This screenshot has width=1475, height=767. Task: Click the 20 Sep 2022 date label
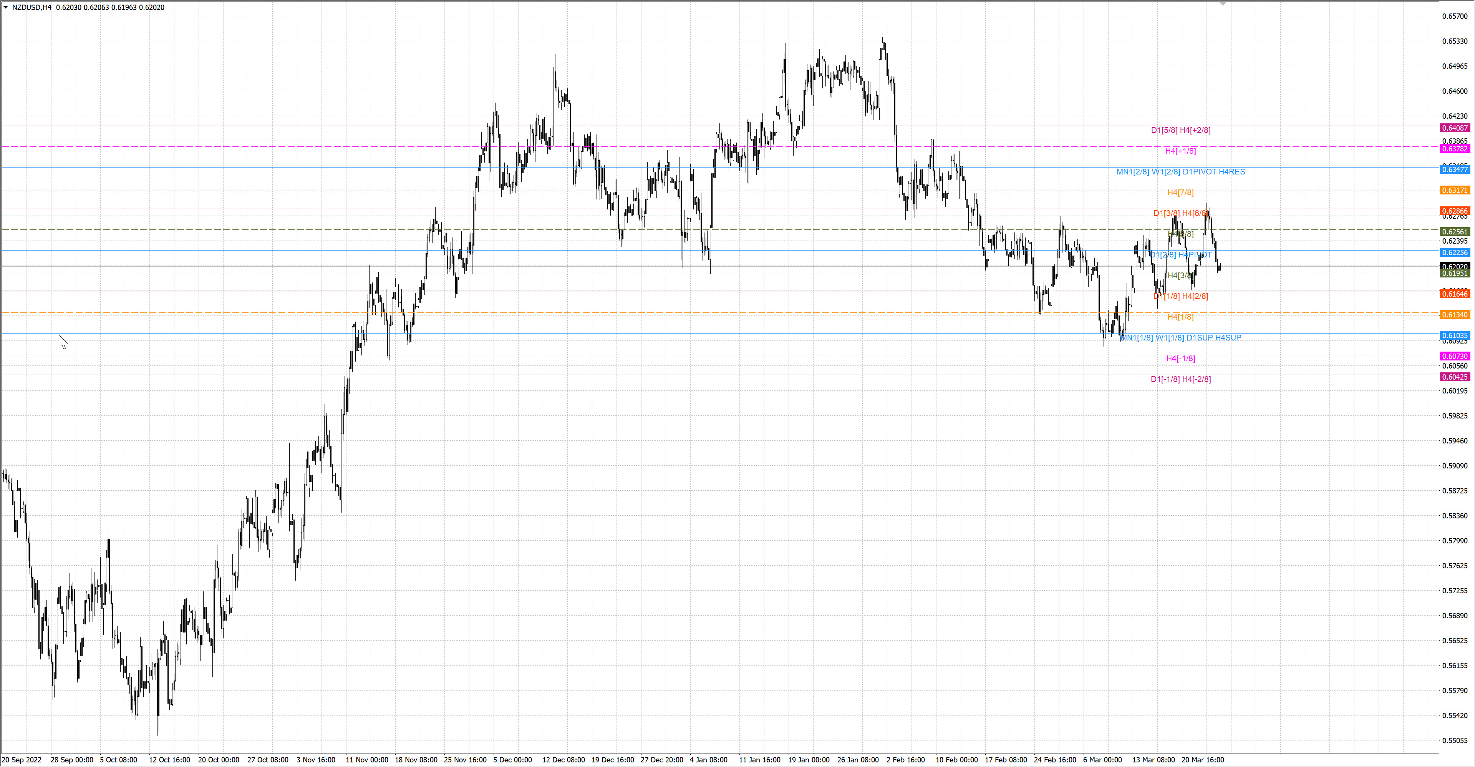coord(22,760)
